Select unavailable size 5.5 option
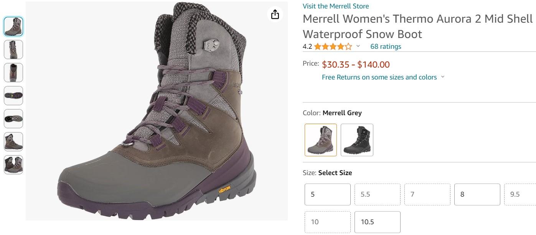The height and width of the screenshot is (235, 536). pos(377,194)
